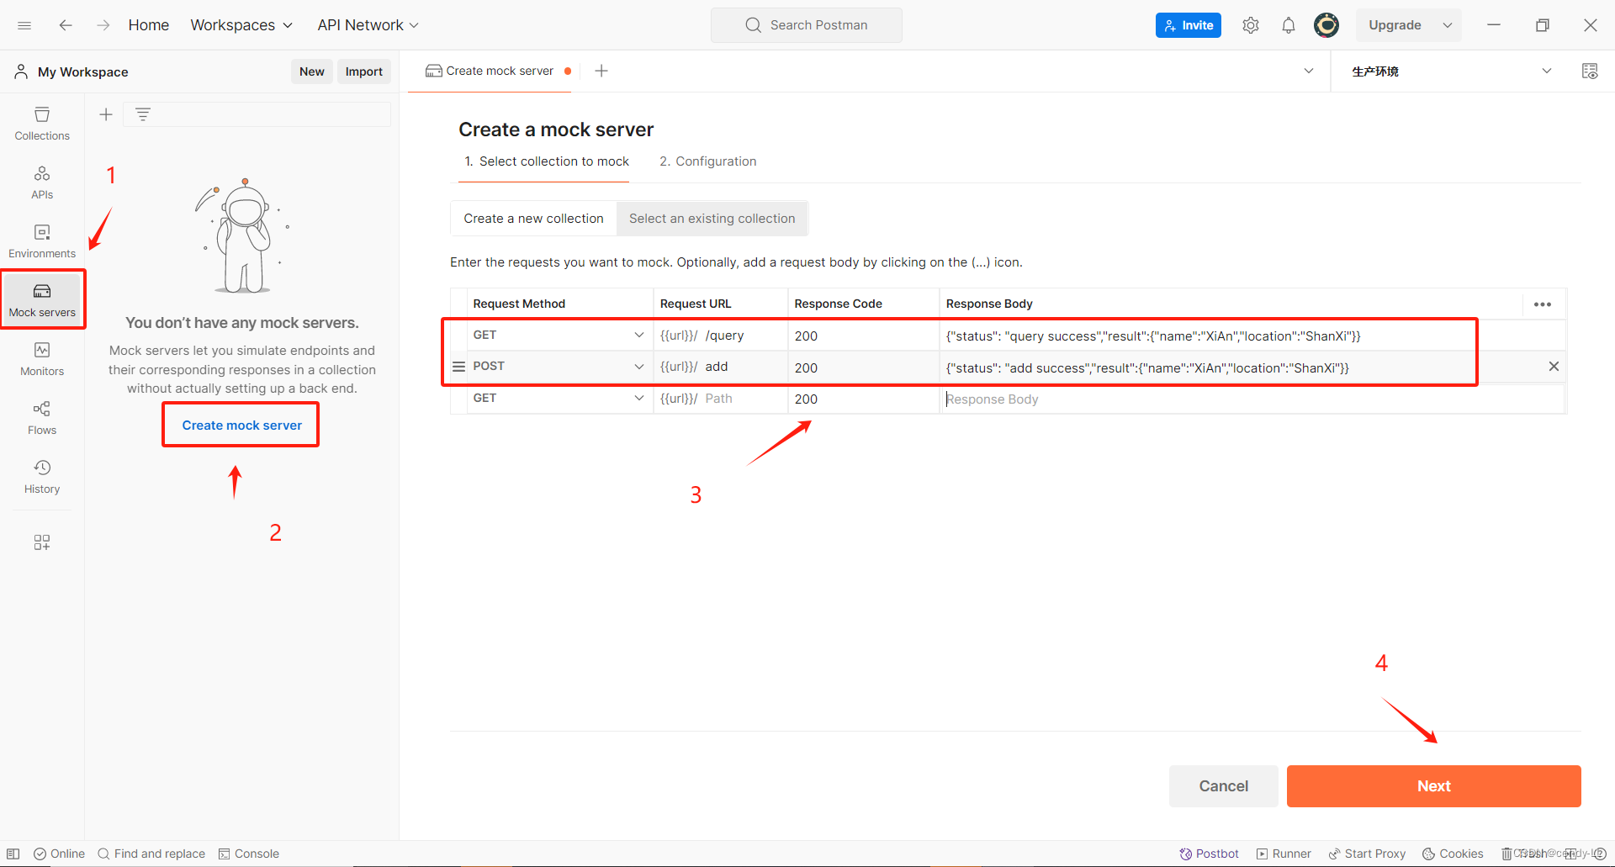Open Postbot in the status bar
Image resolution: width=1615 pixels, height=867 pixels.
pos(1210,854)
